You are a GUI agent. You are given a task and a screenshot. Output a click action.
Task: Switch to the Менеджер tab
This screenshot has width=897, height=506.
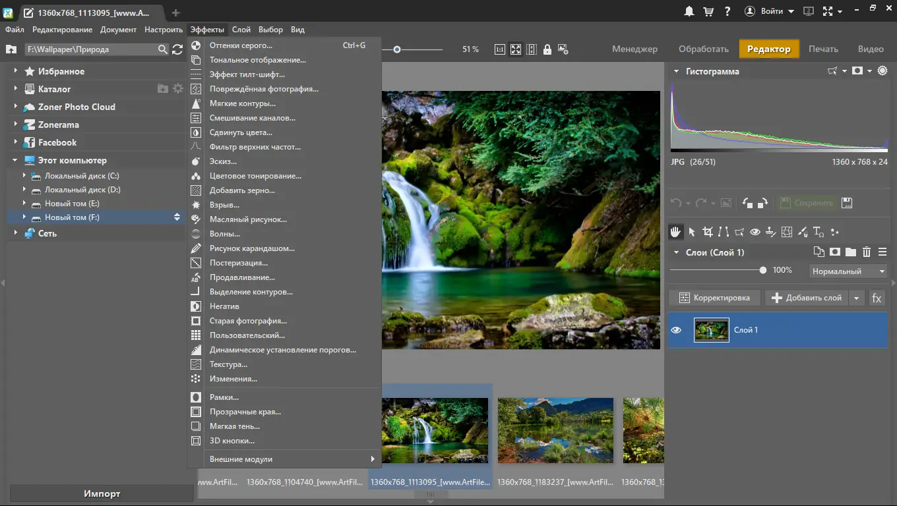[634, 49]
